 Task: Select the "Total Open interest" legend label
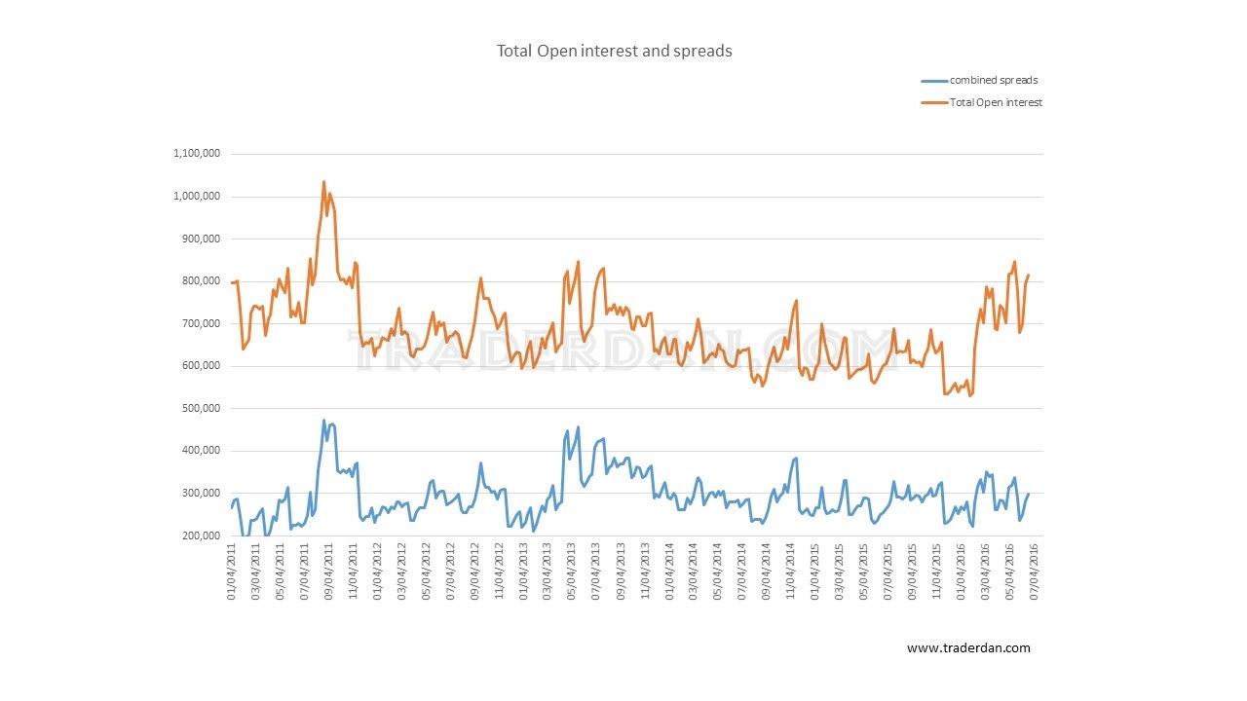[x=996, y=102]
